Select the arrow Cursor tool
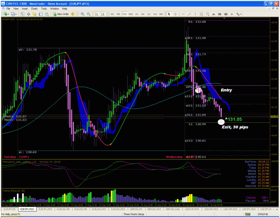The height and width of the screenshot is (217, 280). [x=169, y=14]
